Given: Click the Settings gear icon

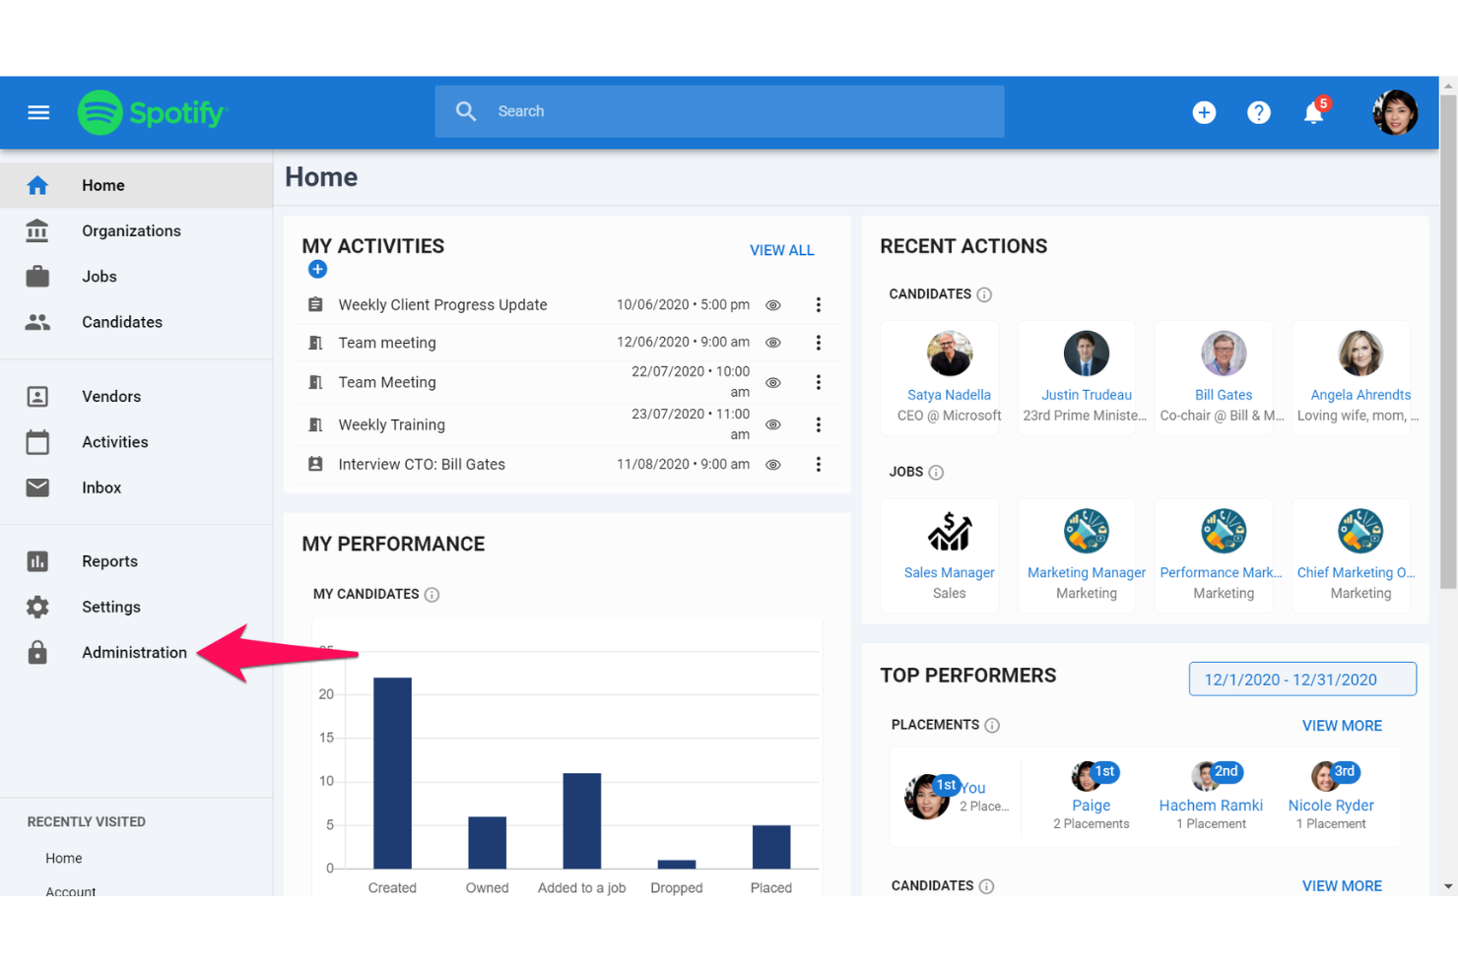Looking at the screenshot, I should 36,607.
